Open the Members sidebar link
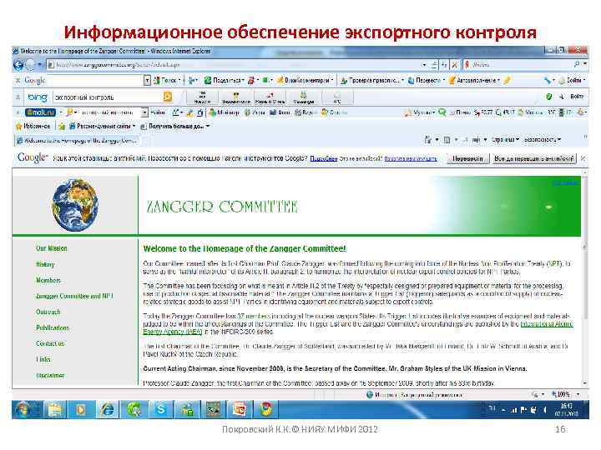 48,280
